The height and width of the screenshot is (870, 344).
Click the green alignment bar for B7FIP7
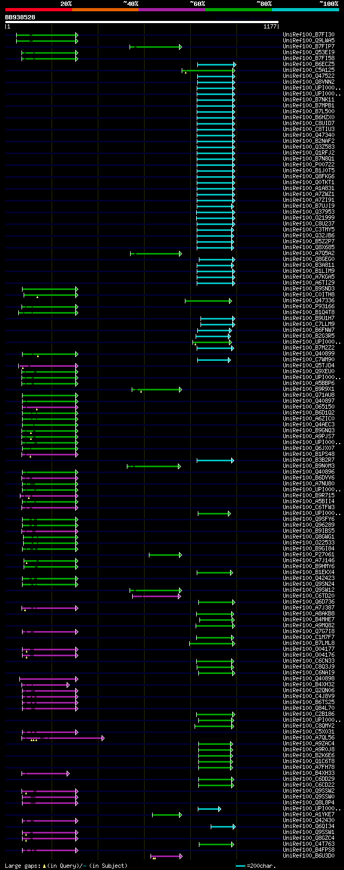pyautogui.click(x=156, y=47)
